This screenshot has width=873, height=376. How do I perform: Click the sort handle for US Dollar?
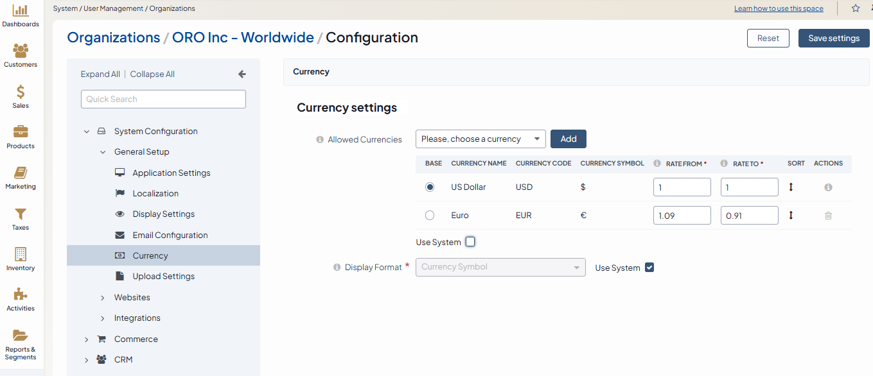791,187
